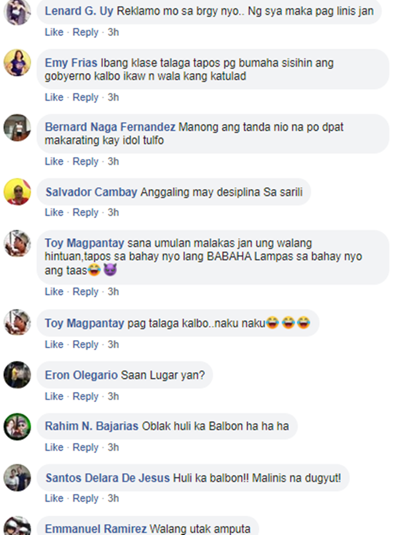415x535 pixels.
Task: Click Eron Olegario's avatar image
Action: pyautogui.click(x=17, y=374)
